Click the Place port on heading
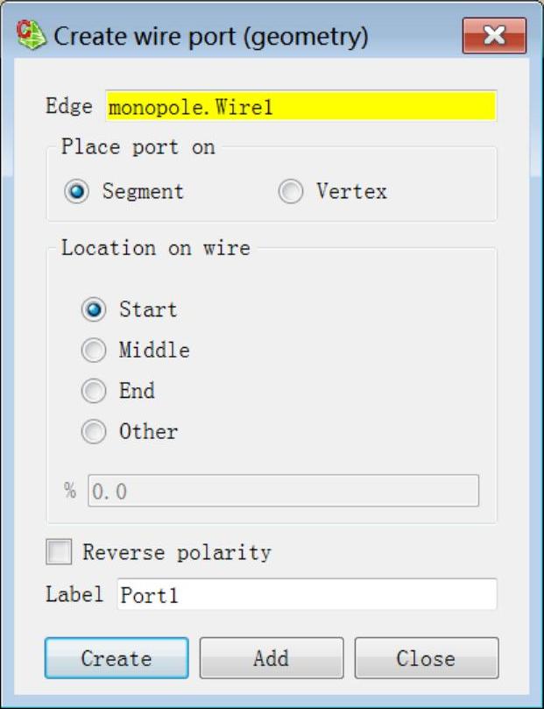The image size is (544, 709). [x=138, y=146]
